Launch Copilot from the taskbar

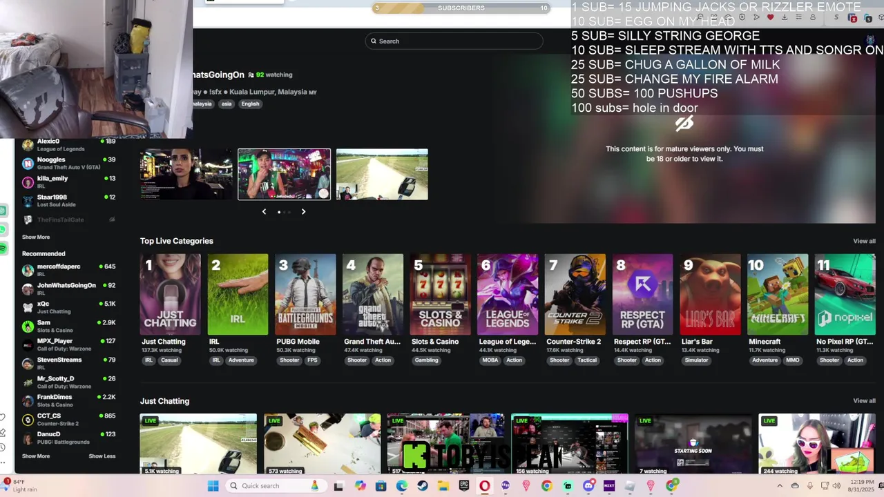pyautogui.click(x=360, y=486)
